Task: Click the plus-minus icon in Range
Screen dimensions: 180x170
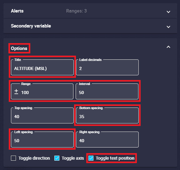Action: pos(16,92)
